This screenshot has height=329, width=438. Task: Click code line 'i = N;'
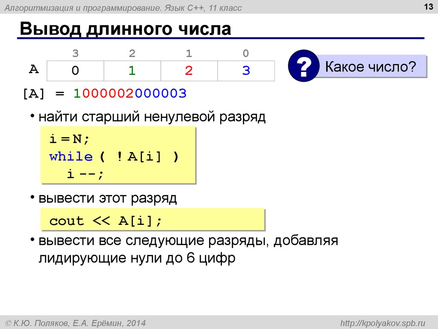[69, 139]
